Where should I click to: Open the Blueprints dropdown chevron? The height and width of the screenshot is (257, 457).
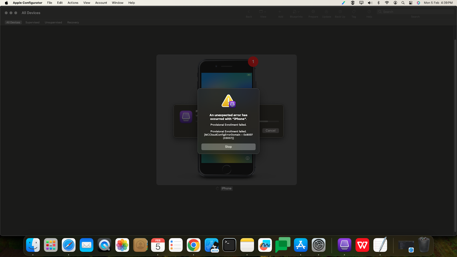[x=299, y=11]
